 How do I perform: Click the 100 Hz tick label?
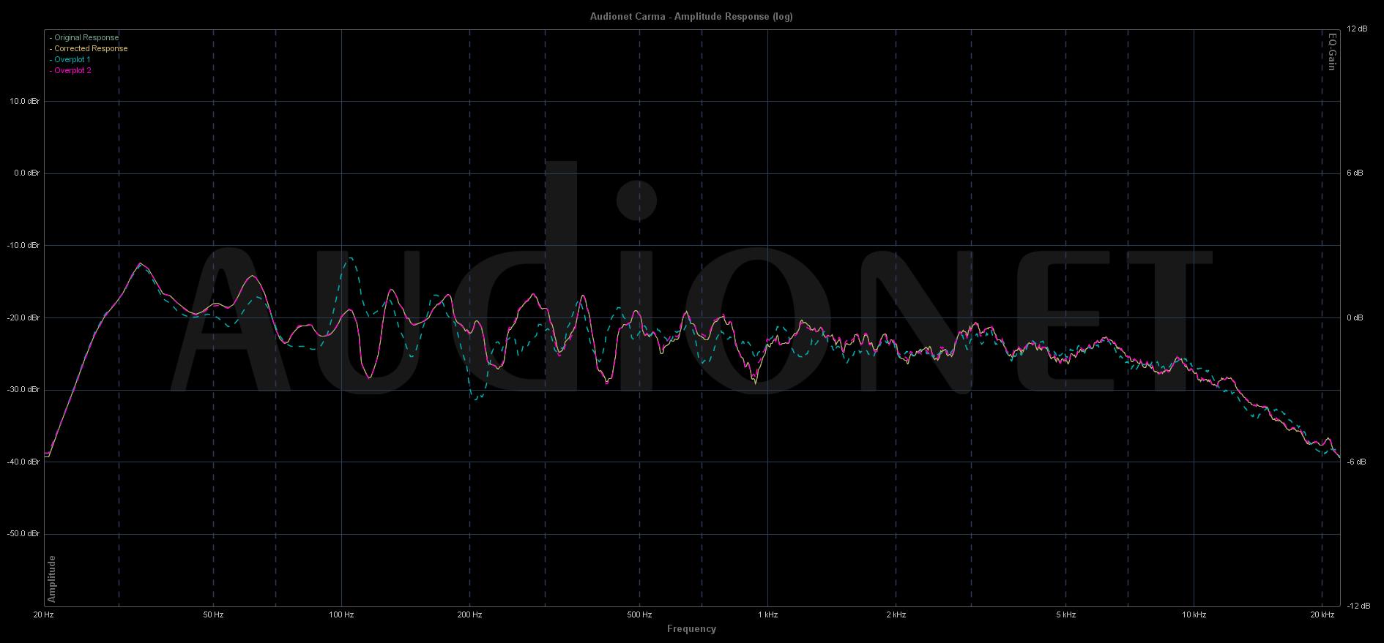[x=341, y=615]
